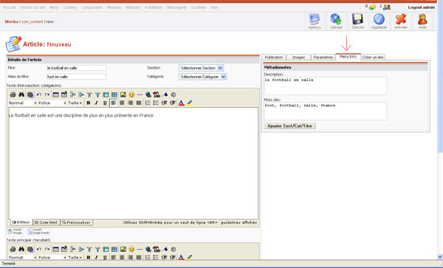Click the Titre input field

pos(76,68)
